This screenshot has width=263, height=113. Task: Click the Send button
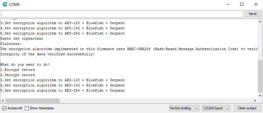pyautogui.click(x=253, y=14)
